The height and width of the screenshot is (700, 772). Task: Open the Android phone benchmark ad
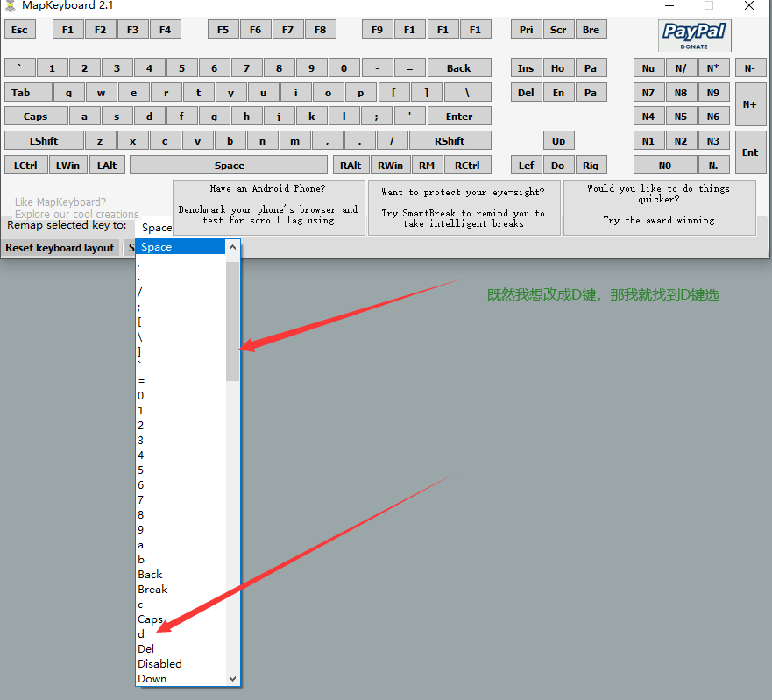pyautogui.click(x=268, y=208)
